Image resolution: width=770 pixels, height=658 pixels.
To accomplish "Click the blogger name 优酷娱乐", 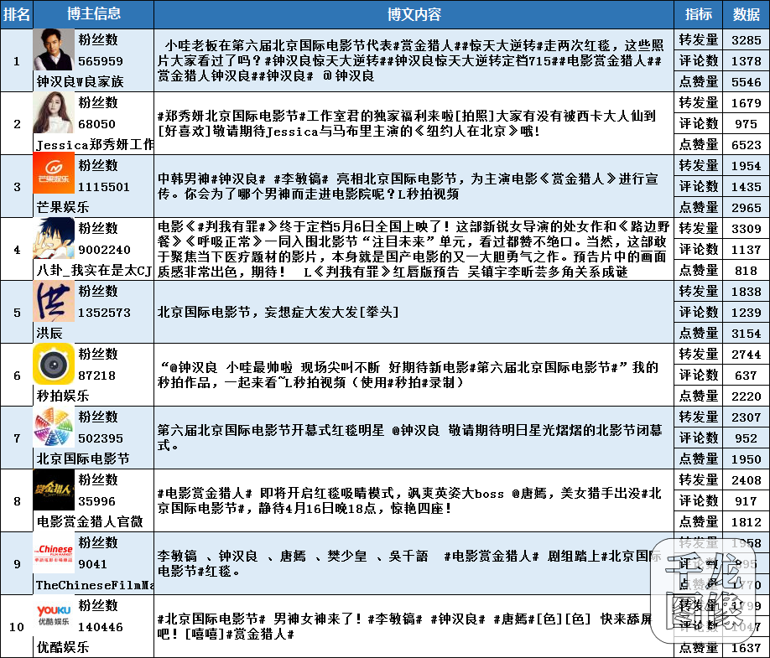I will (x=62, y=647).
